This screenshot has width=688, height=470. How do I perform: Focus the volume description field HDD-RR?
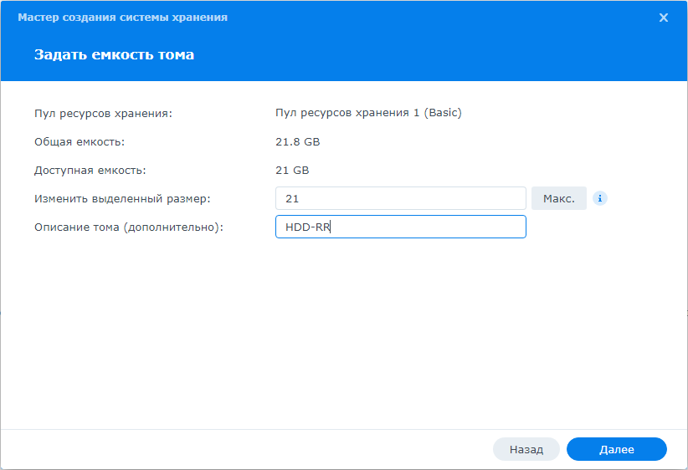[x=401, y=227]
